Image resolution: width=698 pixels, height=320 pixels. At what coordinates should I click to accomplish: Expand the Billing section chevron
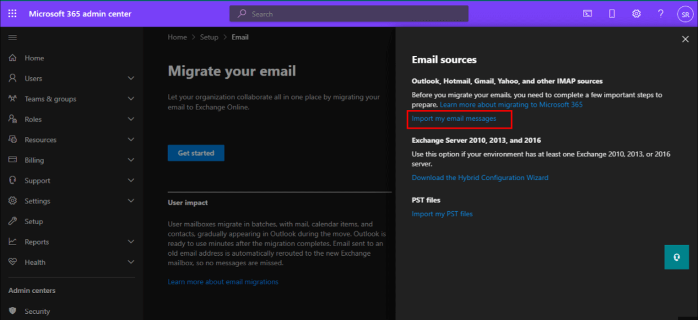[x=131, y=160]
